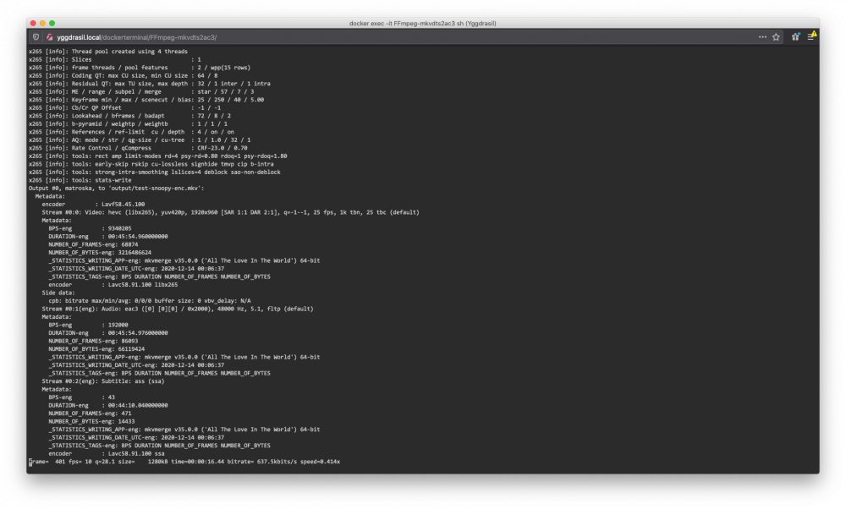Open the tracking protection shield icon

pyautogui.click(x=36, y=37)
